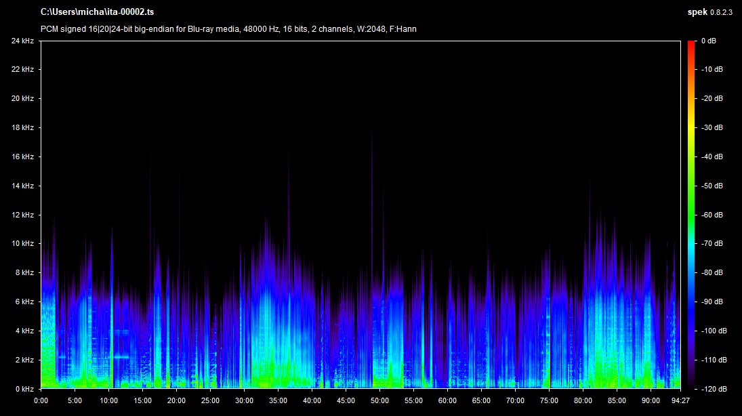Click the 24 kHz frequency axis label
Viewport: 742px width, 416px height.
click(22, 41)
